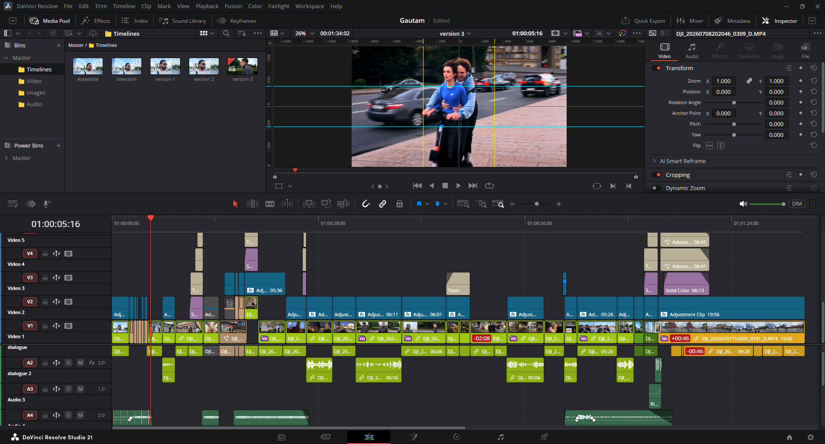Toggle the Media Pool panel button
825x444 pixels.
pos(49,21)
